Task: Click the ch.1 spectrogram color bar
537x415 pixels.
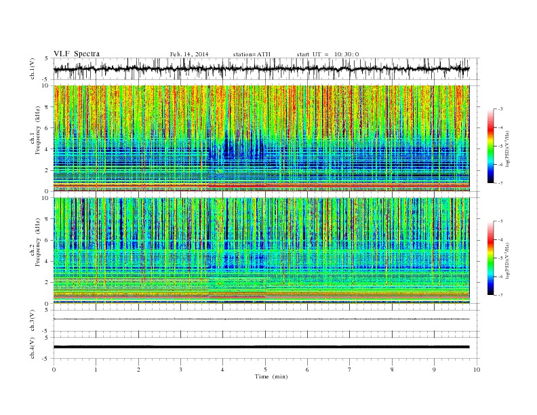Action: pyautogui.click(x=490, y=146)
